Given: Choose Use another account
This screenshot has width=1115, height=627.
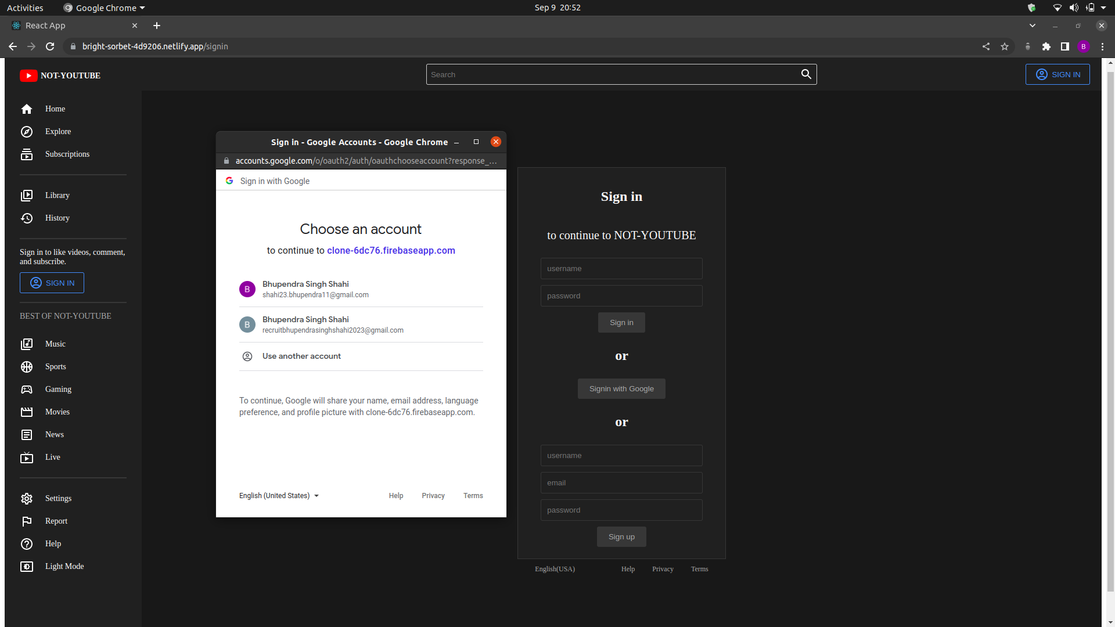Looking at the screenshot, I should pyautogui.click(x=301, y=356).
